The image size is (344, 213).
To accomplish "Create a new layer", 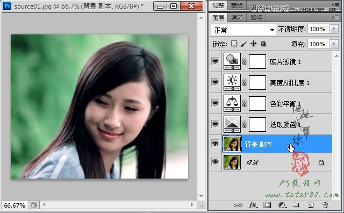I will pyautogui.click(x=311, y=205).
